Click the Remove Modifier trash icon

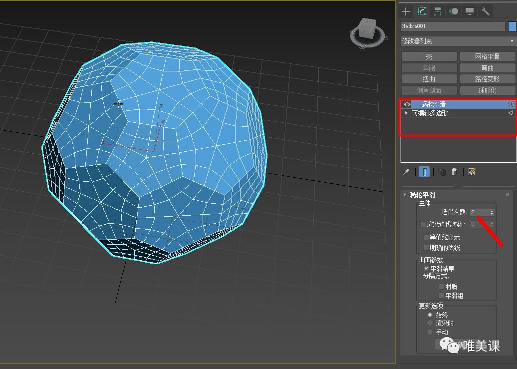[x=454, y=171]
